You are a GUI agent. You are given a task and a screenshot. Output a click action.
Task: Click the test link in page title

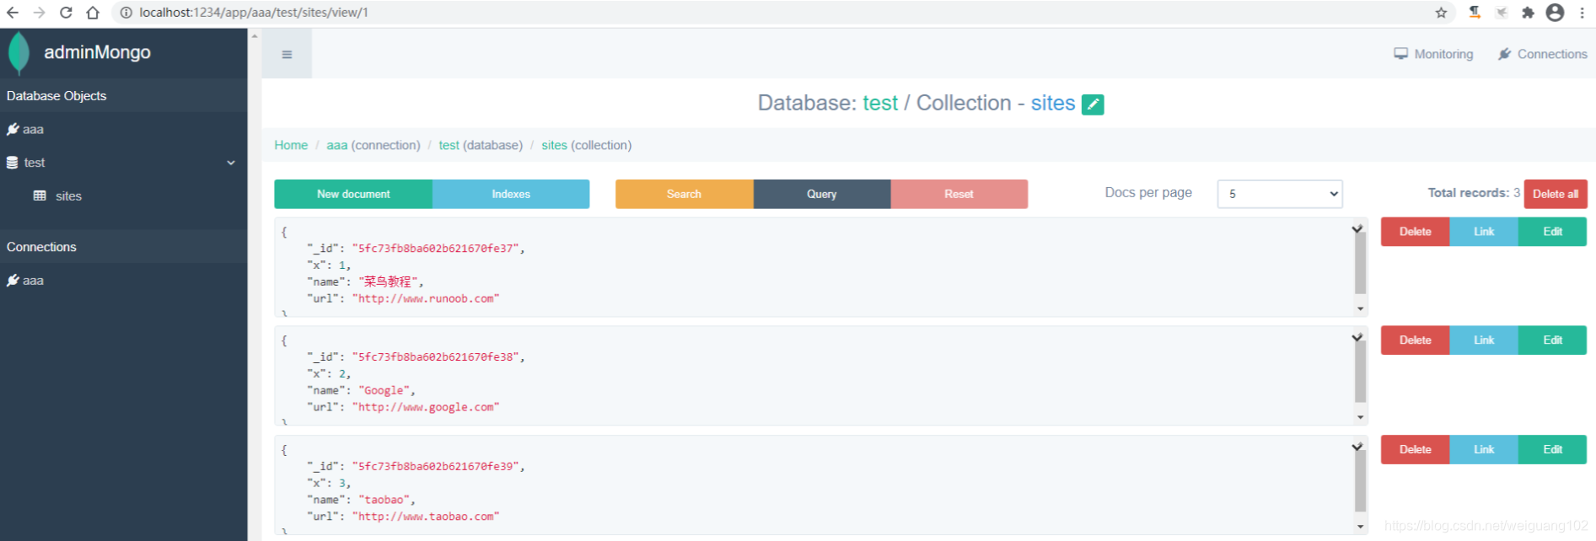click(x=880, y=103)
